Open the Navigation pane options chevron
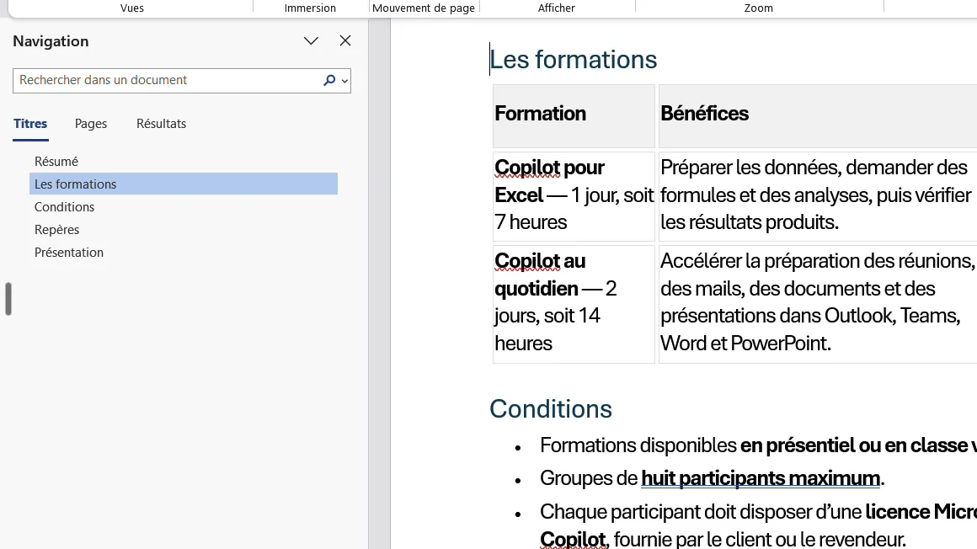This screenshot has height=549, width=977. [311, 41]
